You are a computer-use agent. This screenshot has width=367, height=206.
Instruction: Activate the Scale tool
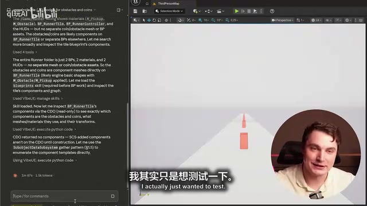click(159, 20)
